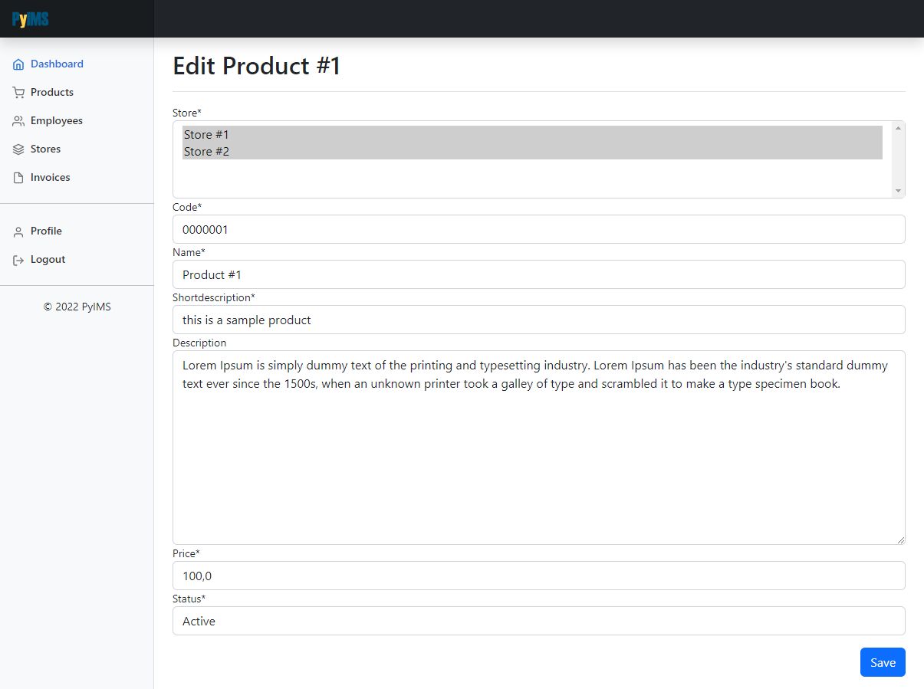Open the Employees section
Viewport: 924px width, 689px height.
pos(57,121)
